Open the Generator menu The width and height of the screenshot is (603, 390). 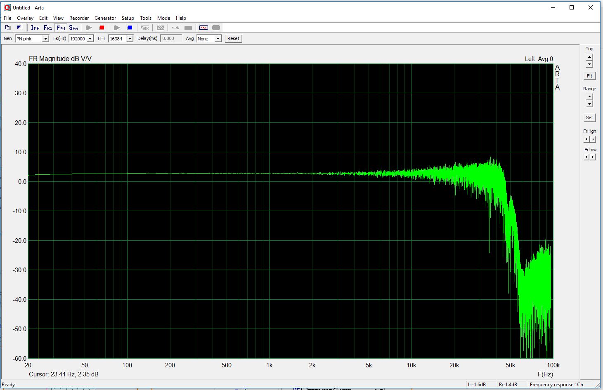pos(105,18)
